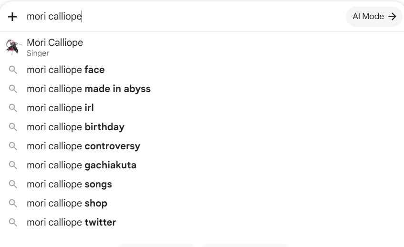This screenshot has width=404, height=247.
Task: Click the search icon beside twitter suggestion
Action: click(x=13, y=222)
